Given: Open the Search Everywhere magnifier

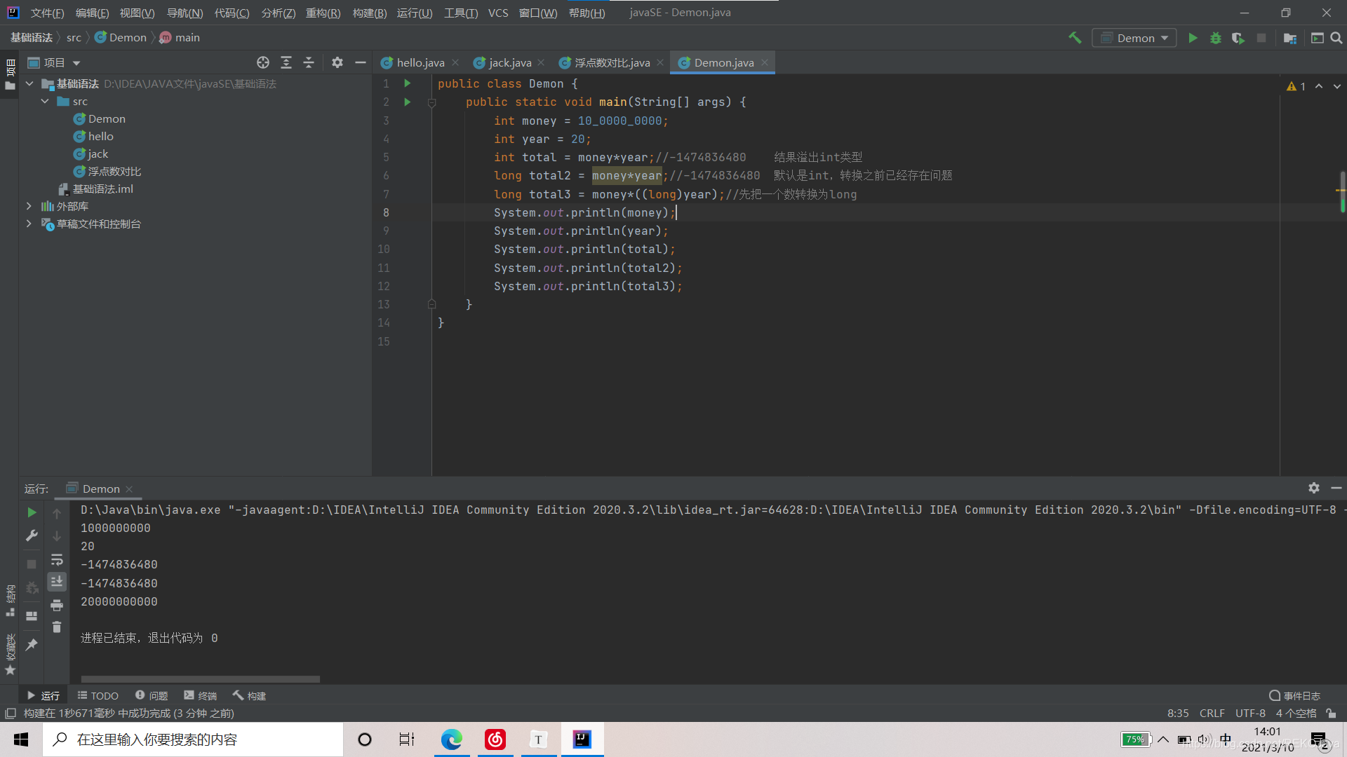Looking at the screenshot, I should click(1336, 38).
